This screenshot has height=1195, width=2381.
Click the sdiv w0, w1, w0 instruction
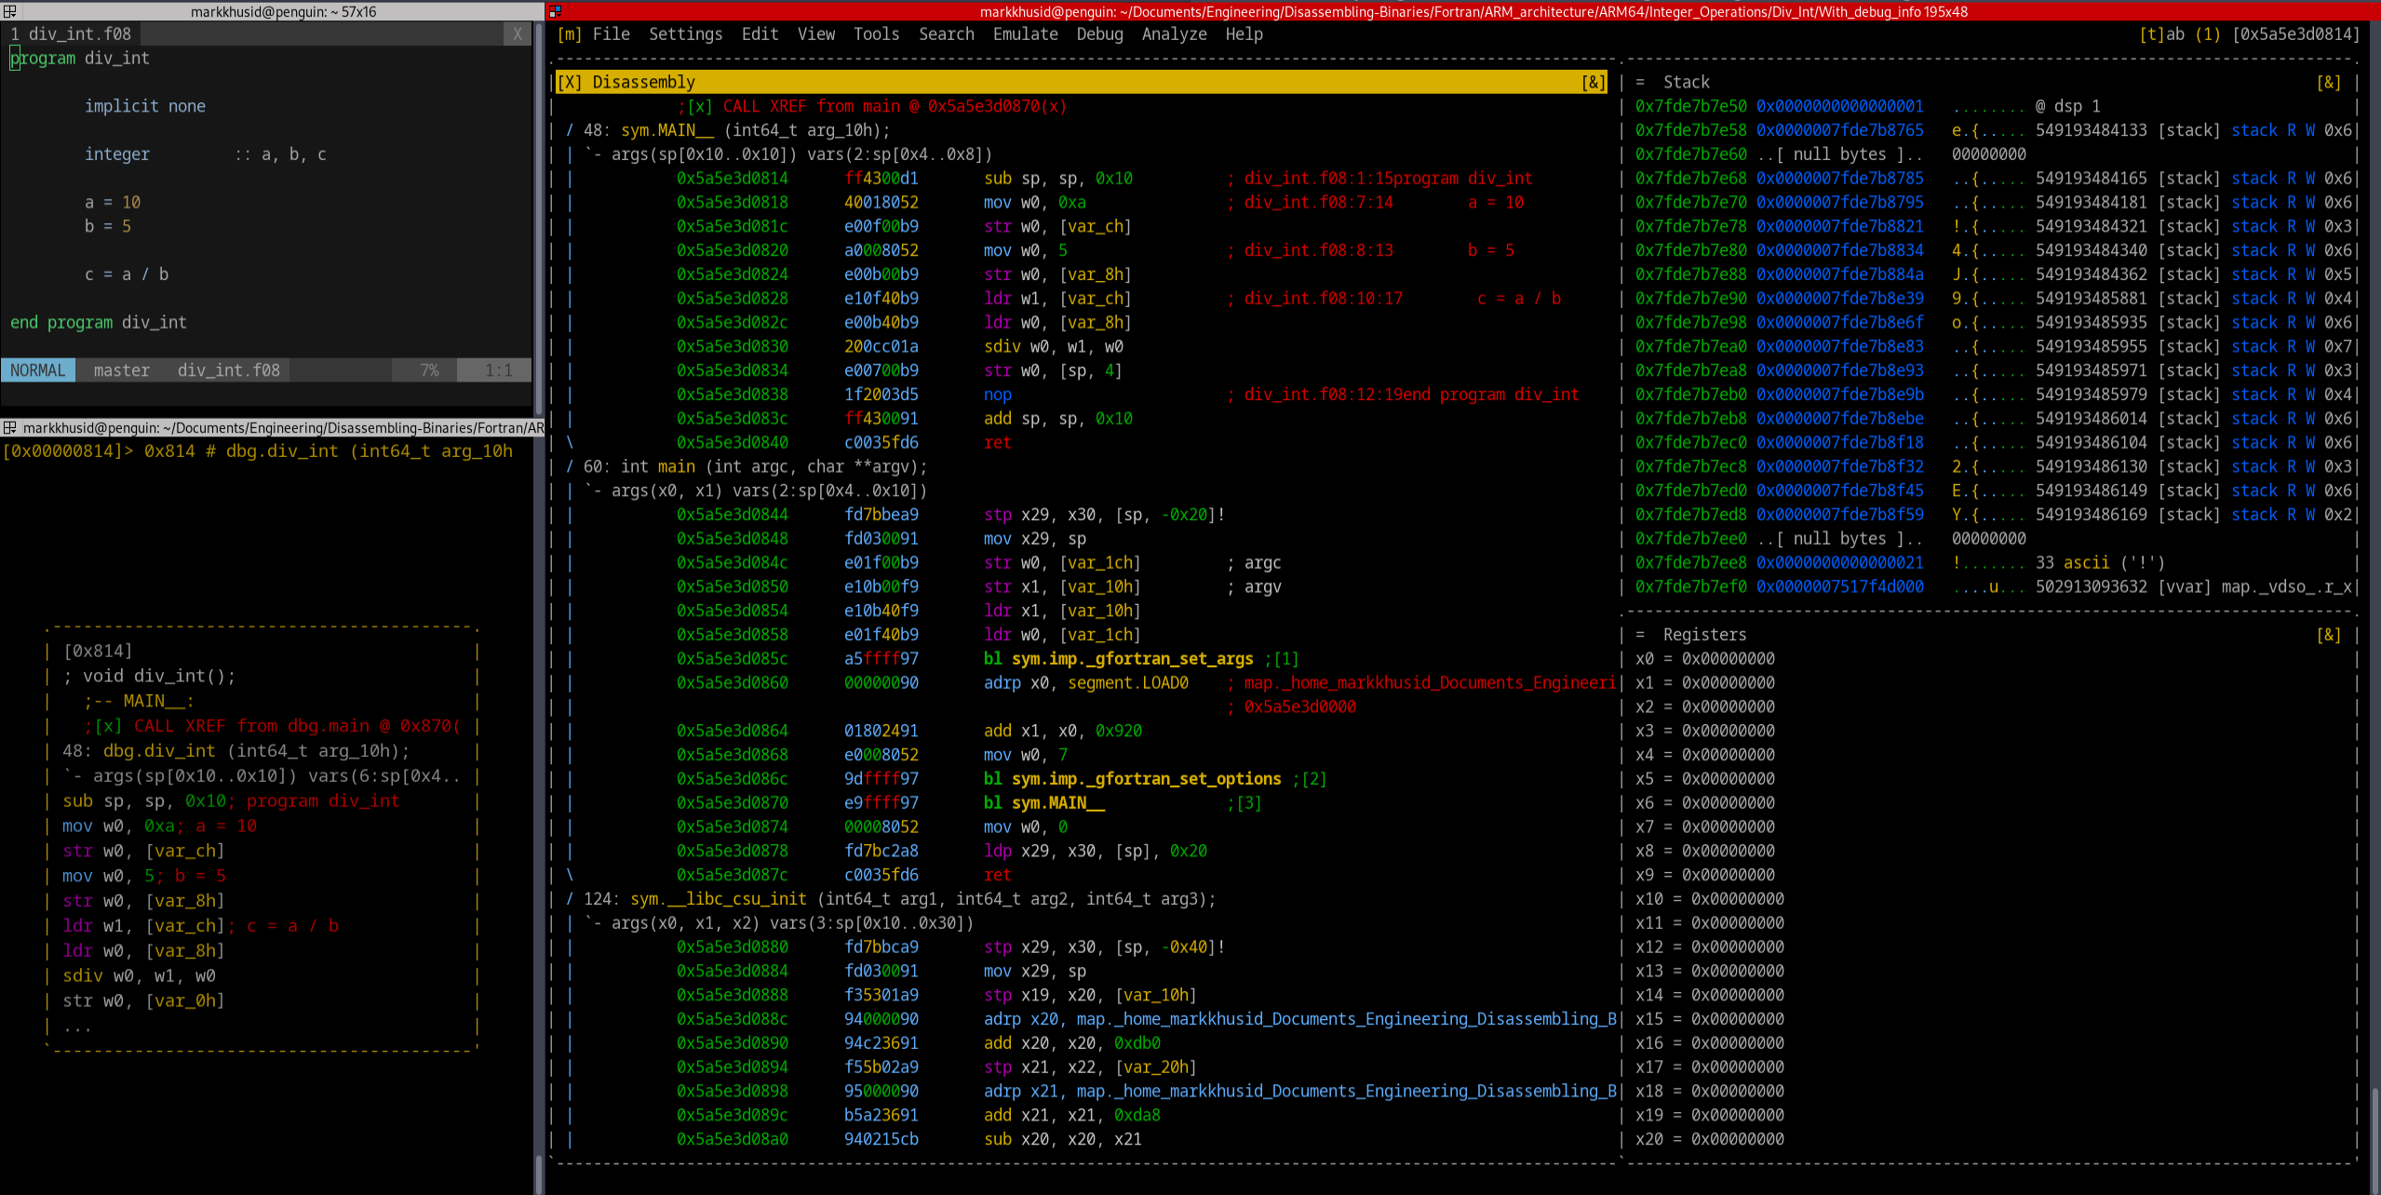(x=1053, y=346)
